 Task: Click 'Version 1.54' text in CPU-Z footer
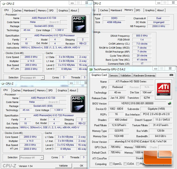[26, 166]
